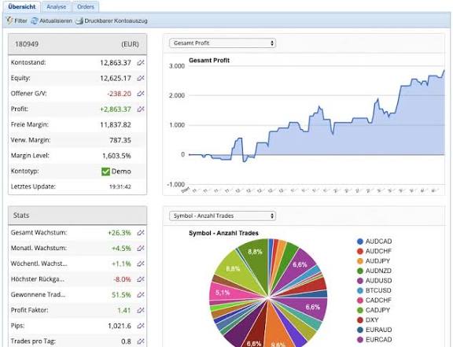Click the pin icon next to Profit
Screen dimensions: 453x347
[x=141, y=109]
